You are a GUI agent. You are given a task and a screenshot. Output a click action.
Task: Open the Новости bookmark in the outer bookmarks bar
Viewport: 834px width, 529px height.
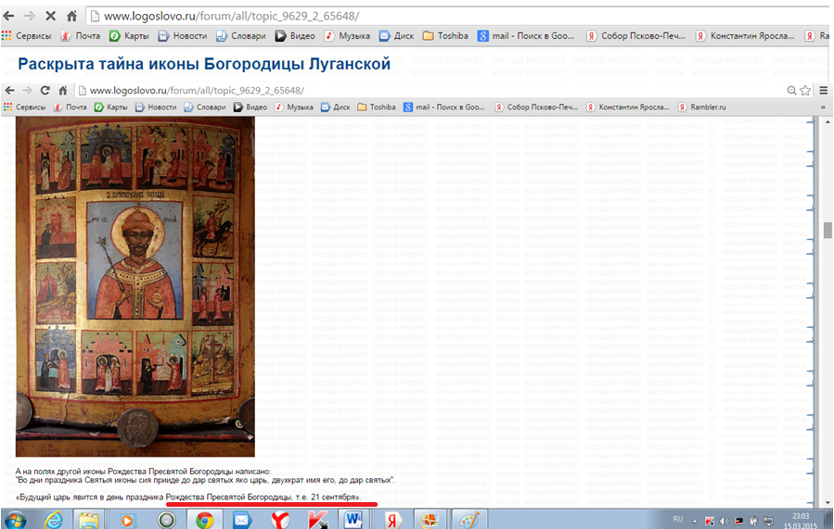[183, 36]
